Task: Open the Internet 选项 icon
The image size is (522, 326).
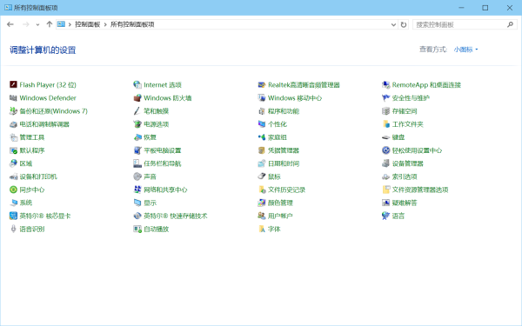Action: (x=137, y=84)
